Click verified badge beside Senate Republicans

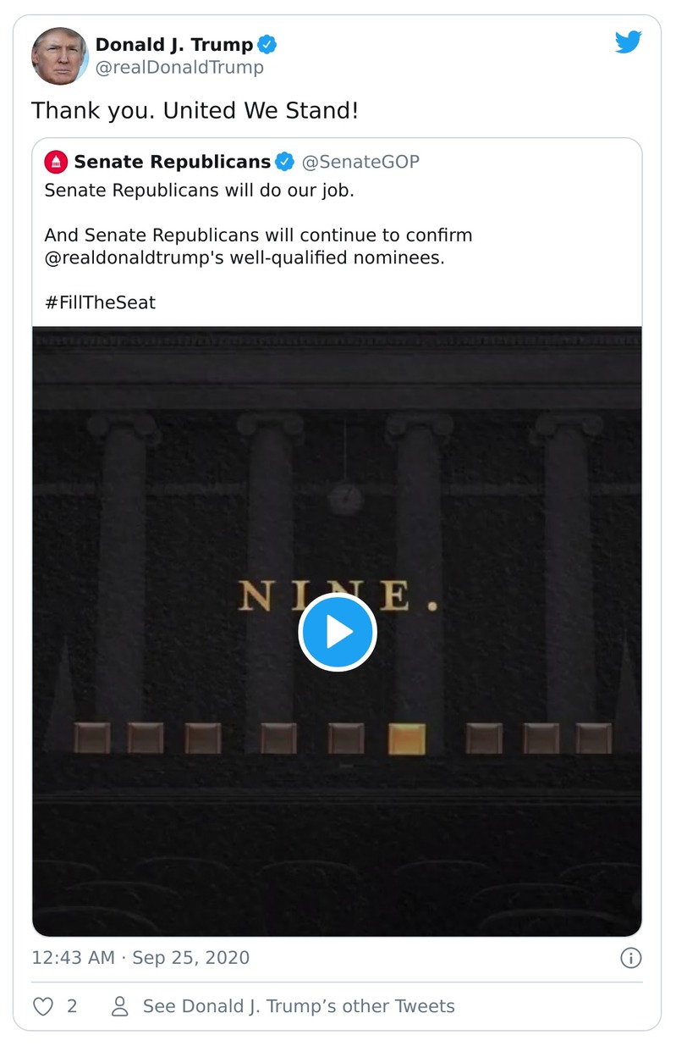[286, 161]
